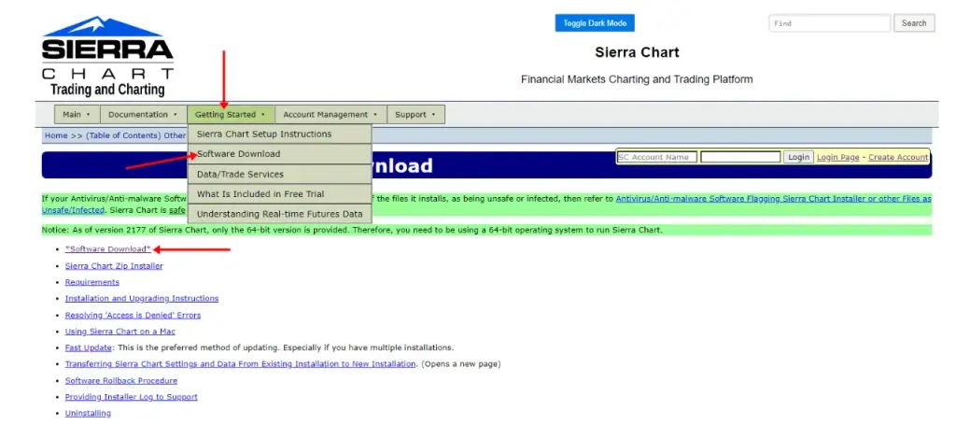Open the Create Account link
The height and width of the screenshot is (439, 956).
(898, 157)
